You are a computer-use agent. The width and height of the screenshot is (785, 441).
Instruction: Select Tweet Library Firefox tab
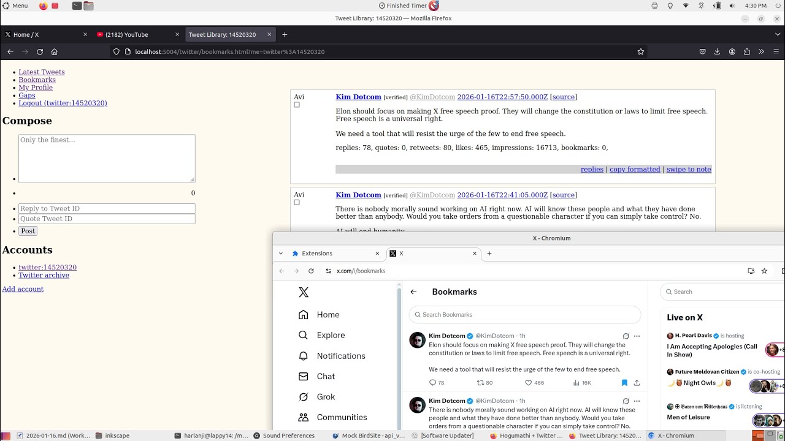click(230, 35)
